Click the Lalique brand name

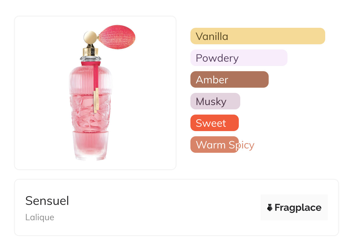pyautogui.click(x=39, y=217)
